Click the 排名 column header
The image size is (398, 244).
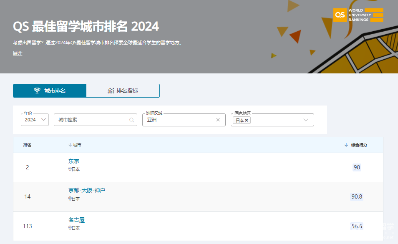point(27,145)
